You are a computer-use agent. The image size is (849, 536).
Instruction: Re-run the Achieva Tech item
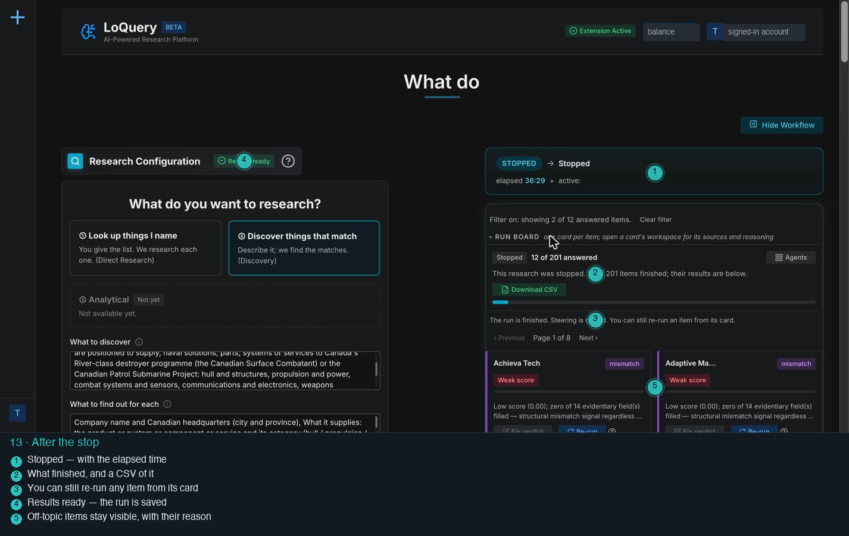click(x=582, y=430)
